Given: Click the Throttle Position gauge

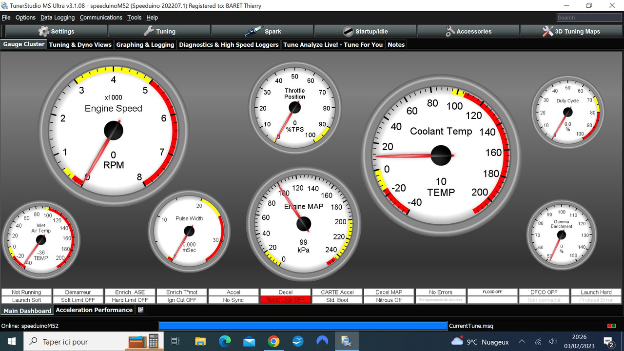Looking at the screenshot, I should point(294,108).
